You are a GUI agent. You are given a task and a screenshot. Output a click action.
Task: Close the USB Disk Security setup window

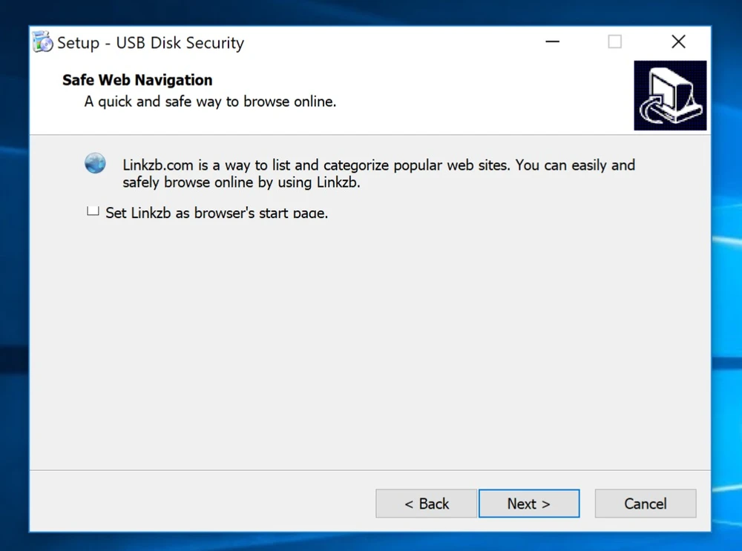tap(677, 42)
